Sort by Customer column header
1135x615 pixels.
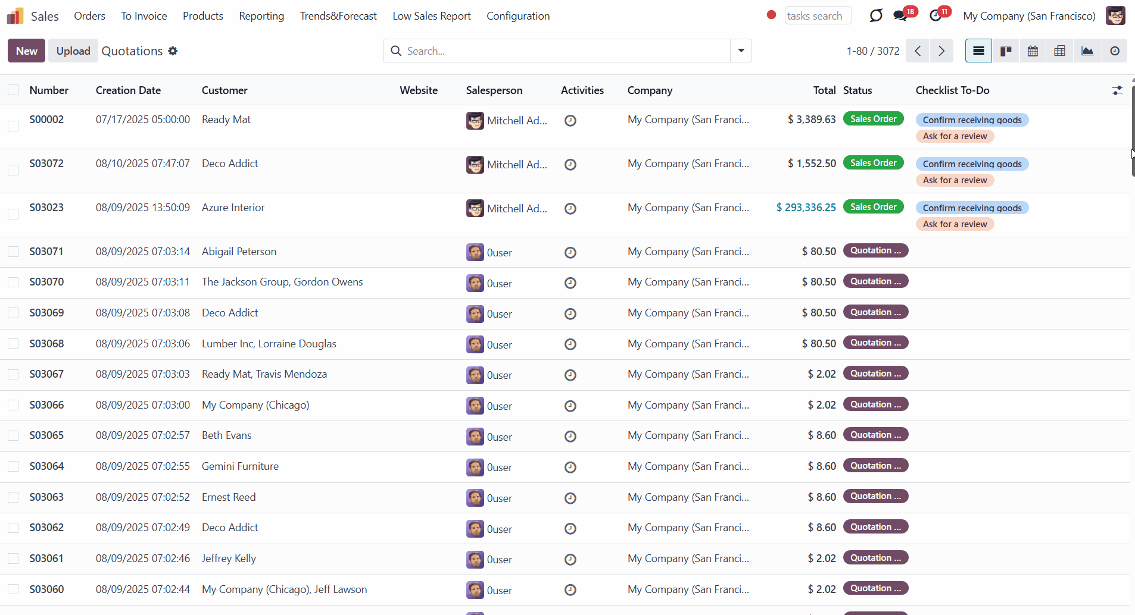pyautogui.click(x=224, y=90)
